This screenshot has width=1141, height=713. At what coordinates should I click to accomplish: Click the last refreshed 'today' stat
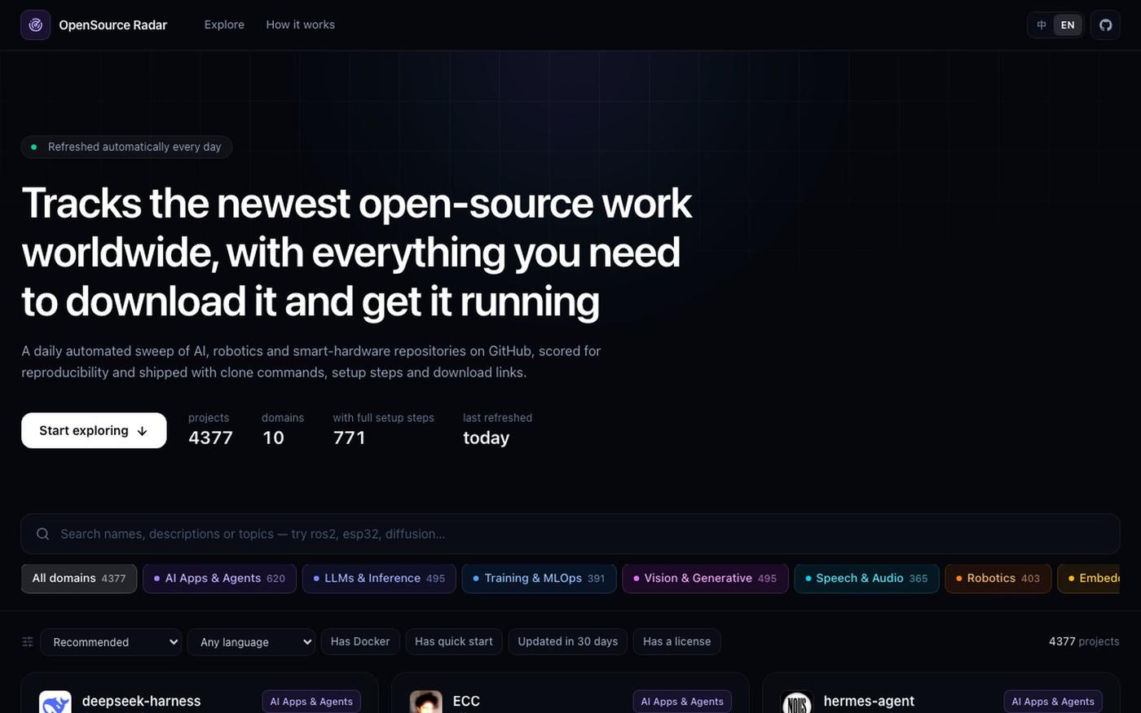pos(497,429)
